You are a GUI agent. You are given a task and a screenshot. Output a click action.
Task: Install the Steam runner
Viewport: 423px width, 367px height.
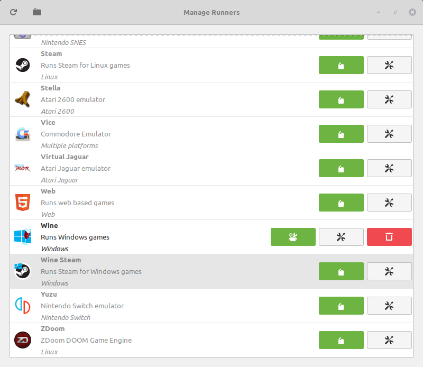click(x=341, y=65)
